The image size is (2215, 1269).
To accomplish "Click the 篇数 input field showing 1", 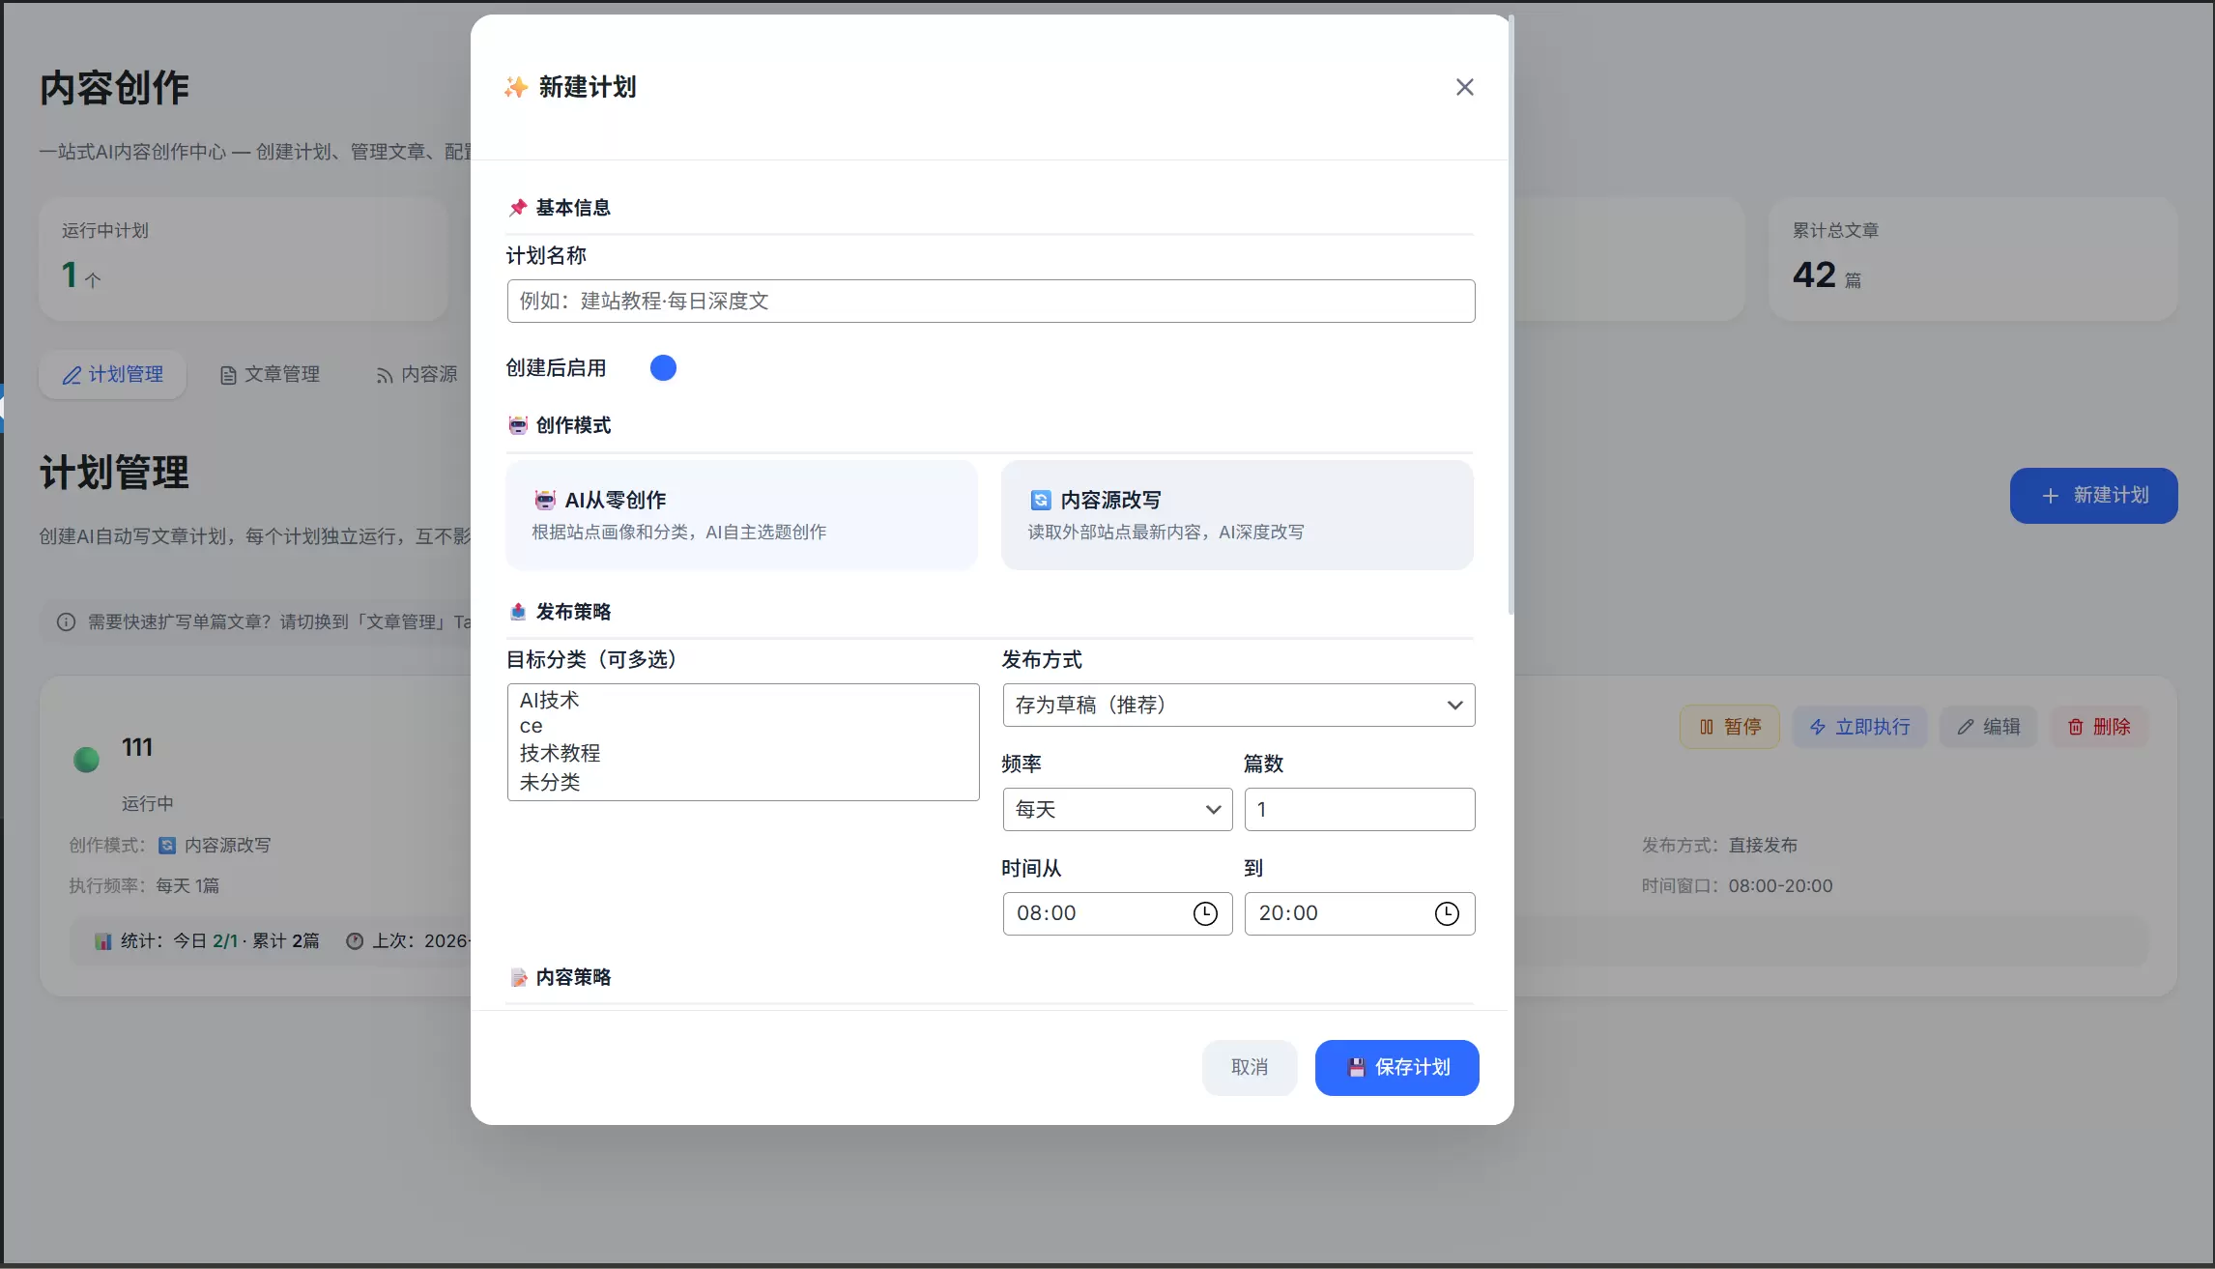I will pos(1360,809).
